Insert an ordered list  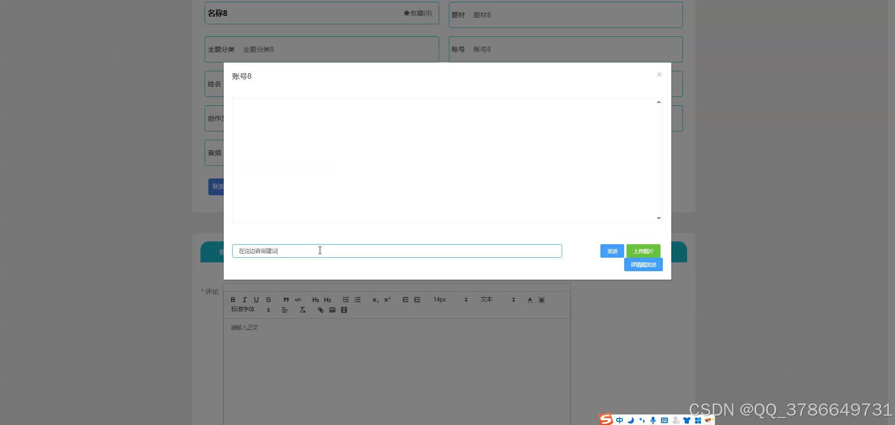tap(346, 300)
